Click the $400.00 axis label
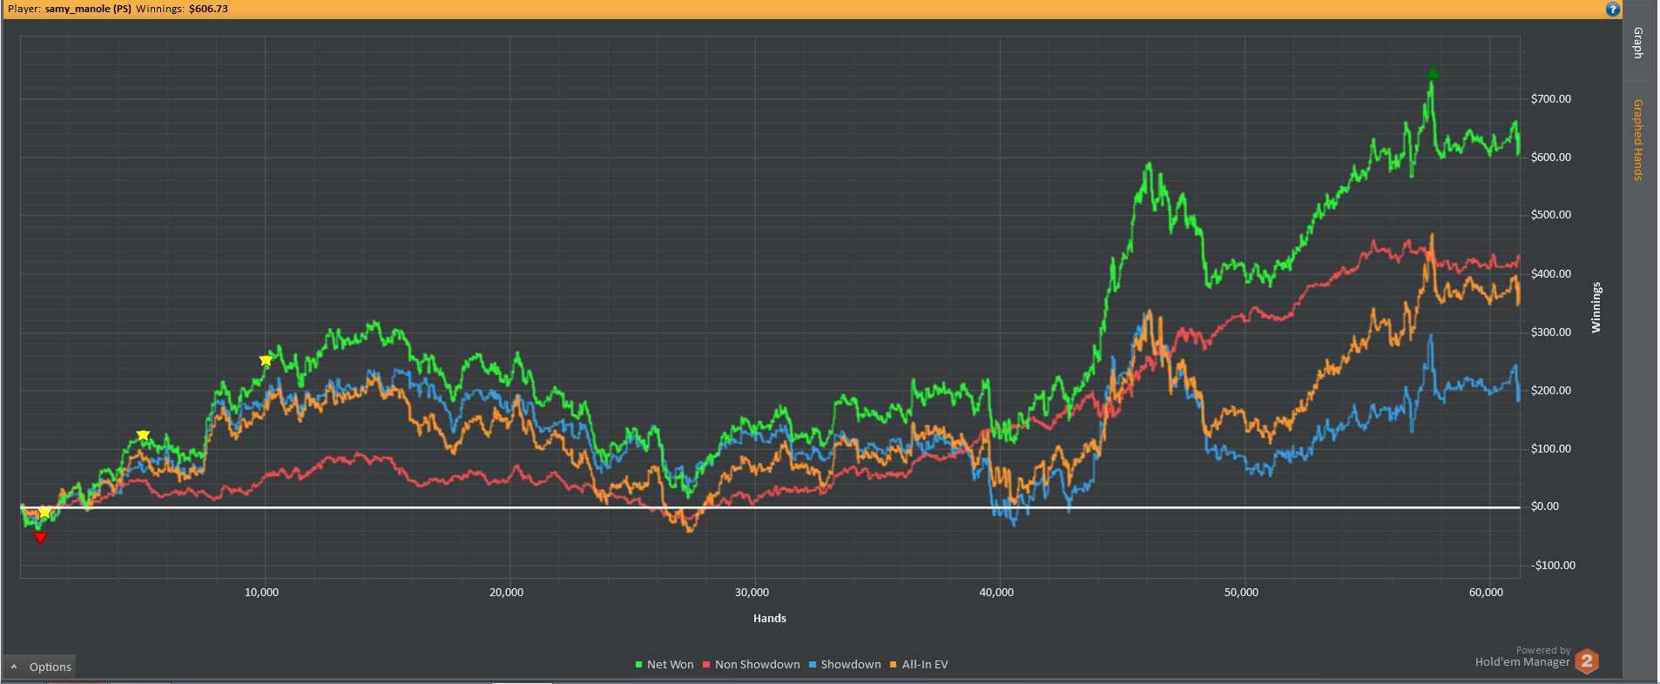Screen dimensions: 1660x684 (1551, 274)
